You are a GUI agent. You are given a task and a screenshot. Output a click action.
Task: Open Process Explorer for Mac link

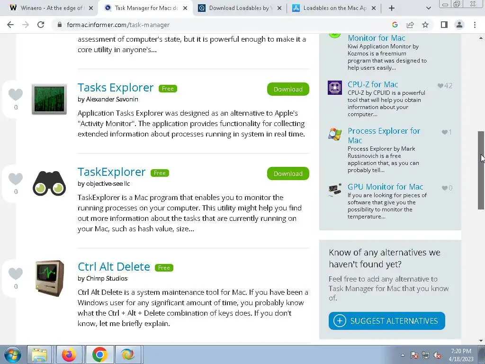[384, 136]
